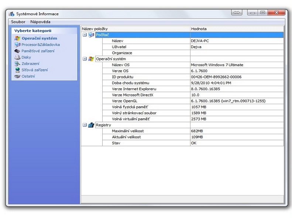Click the Microsoft Windows 7 Ultimate value

237,65
